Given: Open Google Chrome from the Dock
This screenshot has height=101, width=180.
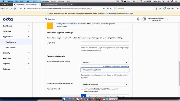Looking at the screenshot, I should [x=87, y=99].
